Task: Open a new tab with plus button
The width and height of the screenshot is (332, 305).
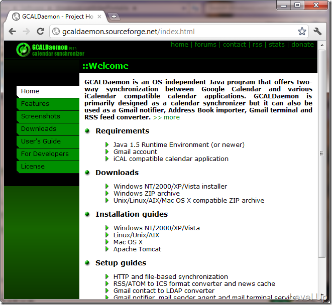Action: 114,17
